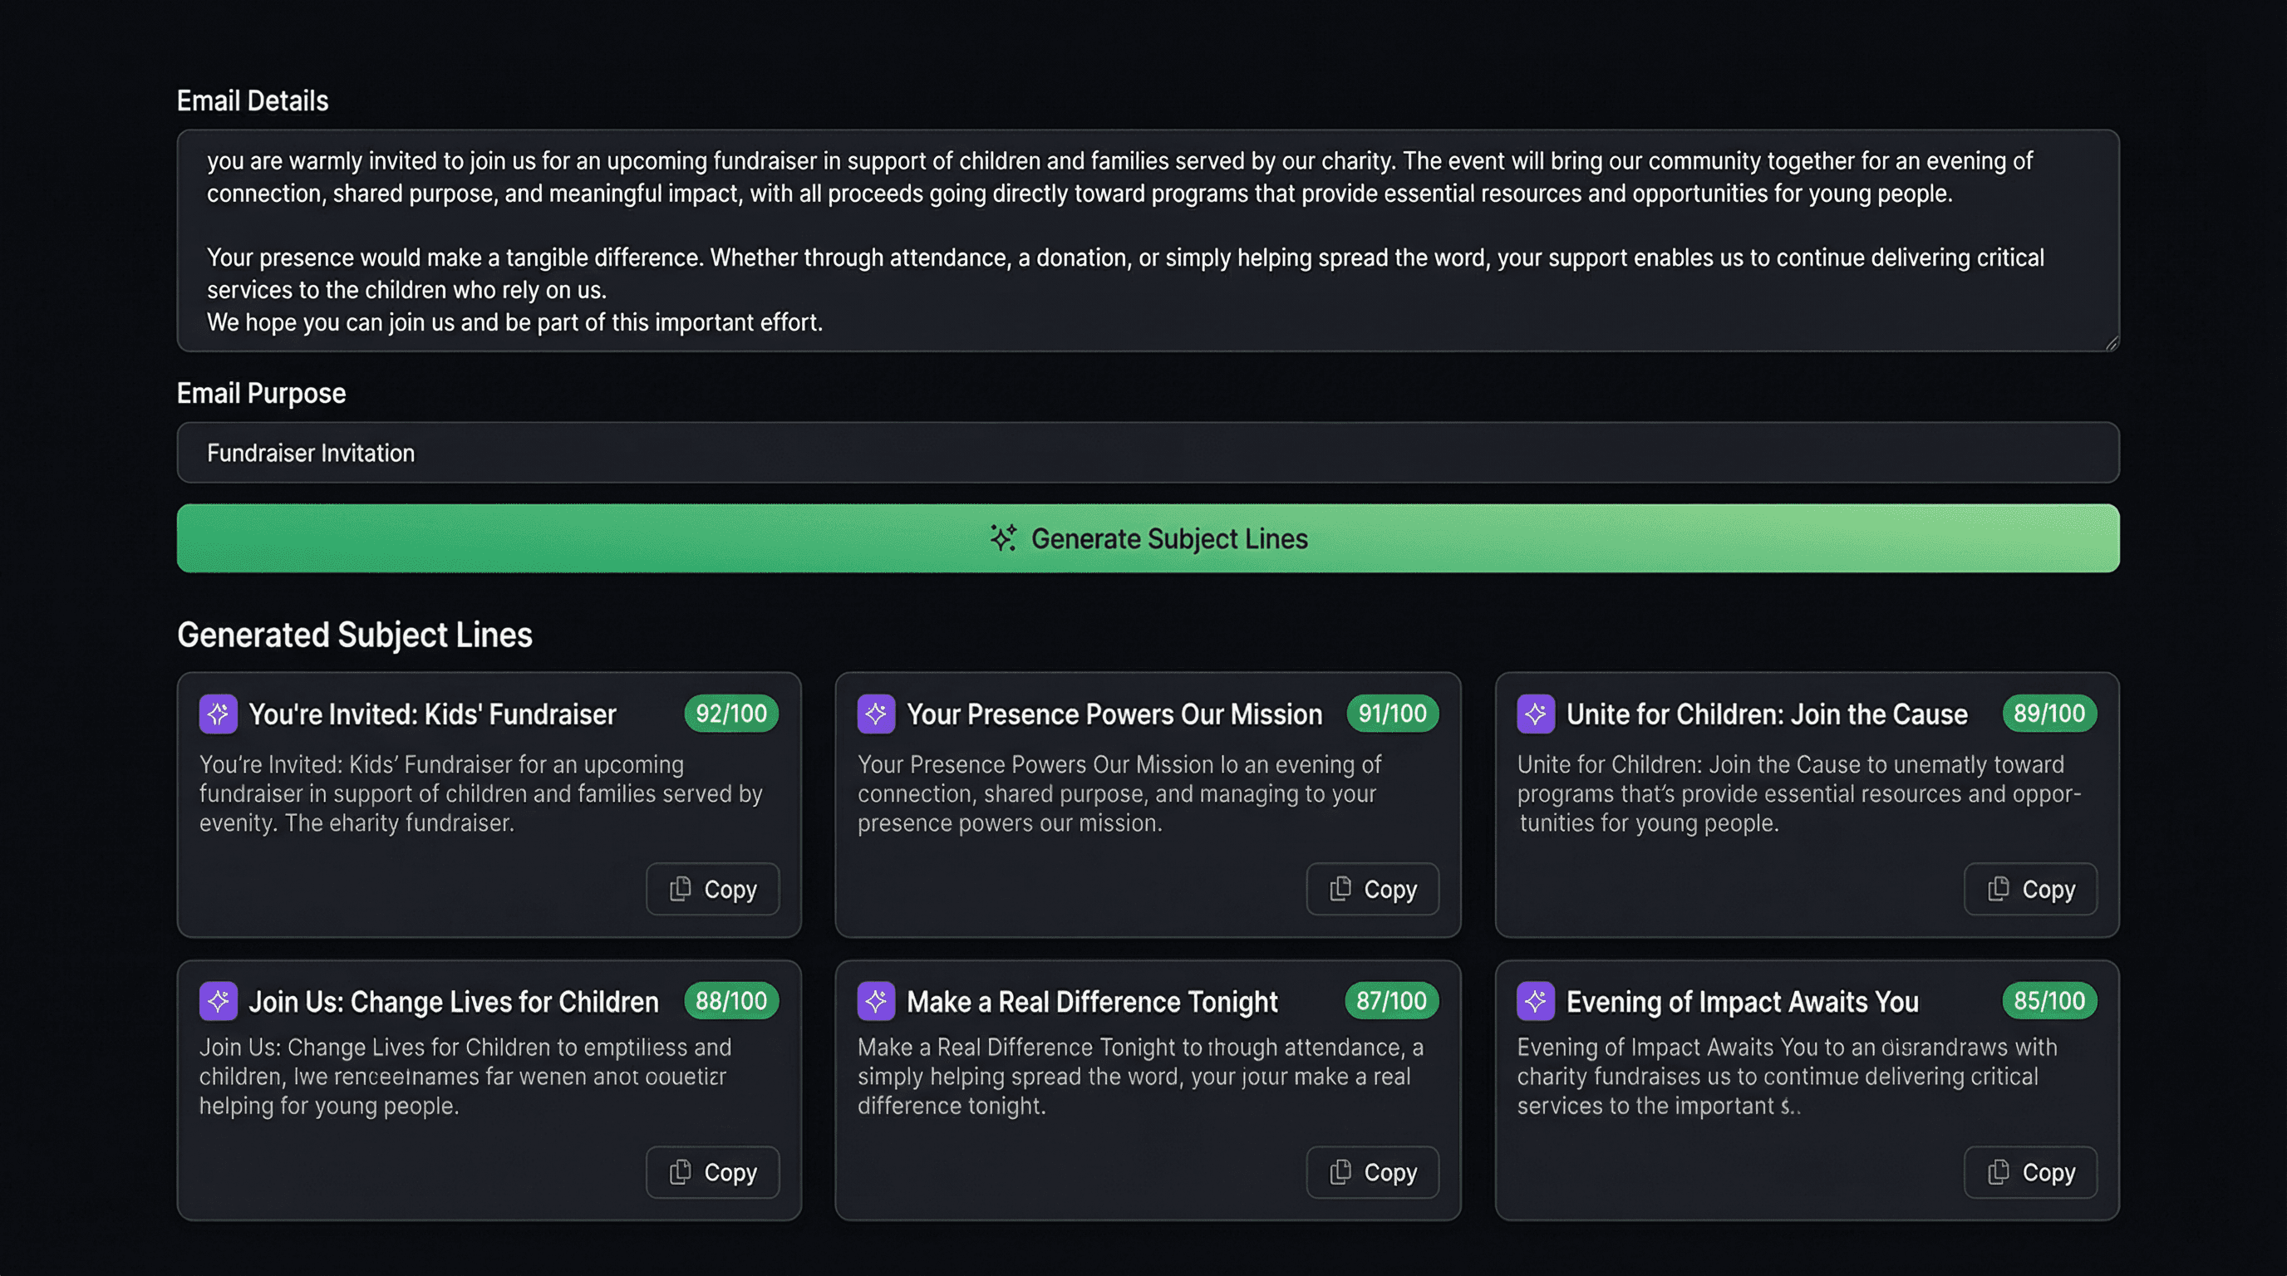Click the sparkle icon on Make a Real Difference Tonight

coord(878,1001)
